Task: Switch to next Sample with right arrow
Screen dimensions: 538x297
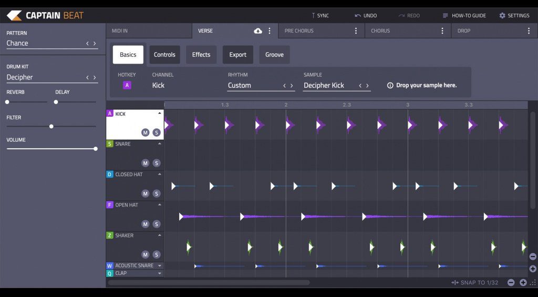Action: click(x=367, y=86)
